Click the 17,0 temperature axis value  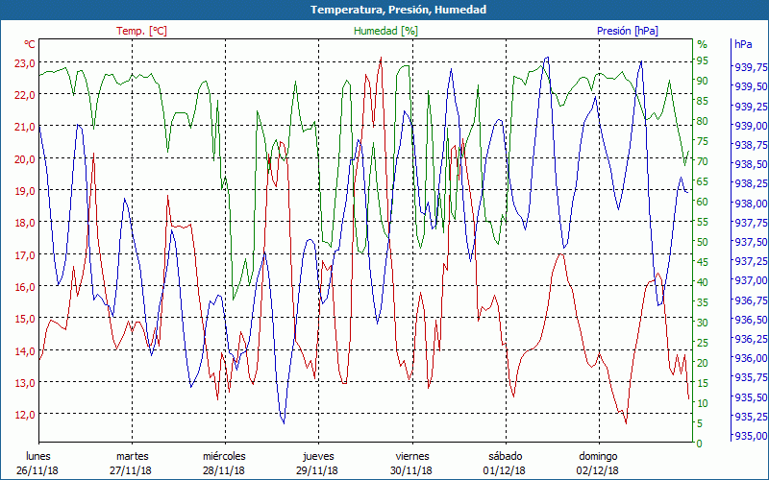point(25,255)
